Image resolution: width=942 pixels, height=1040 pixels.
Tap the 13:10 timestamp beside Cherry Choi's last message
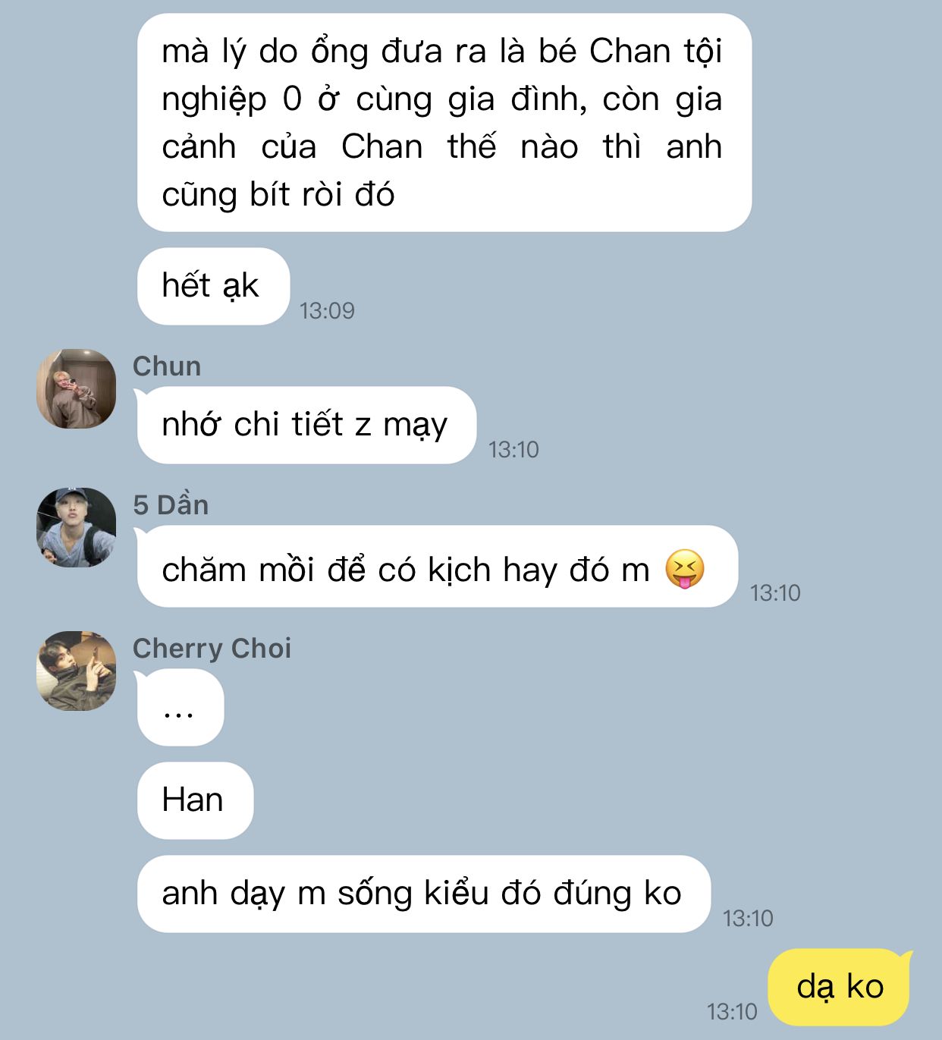pos(748,919)
